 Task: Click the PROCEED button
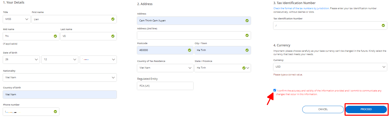tap(366, 109)
